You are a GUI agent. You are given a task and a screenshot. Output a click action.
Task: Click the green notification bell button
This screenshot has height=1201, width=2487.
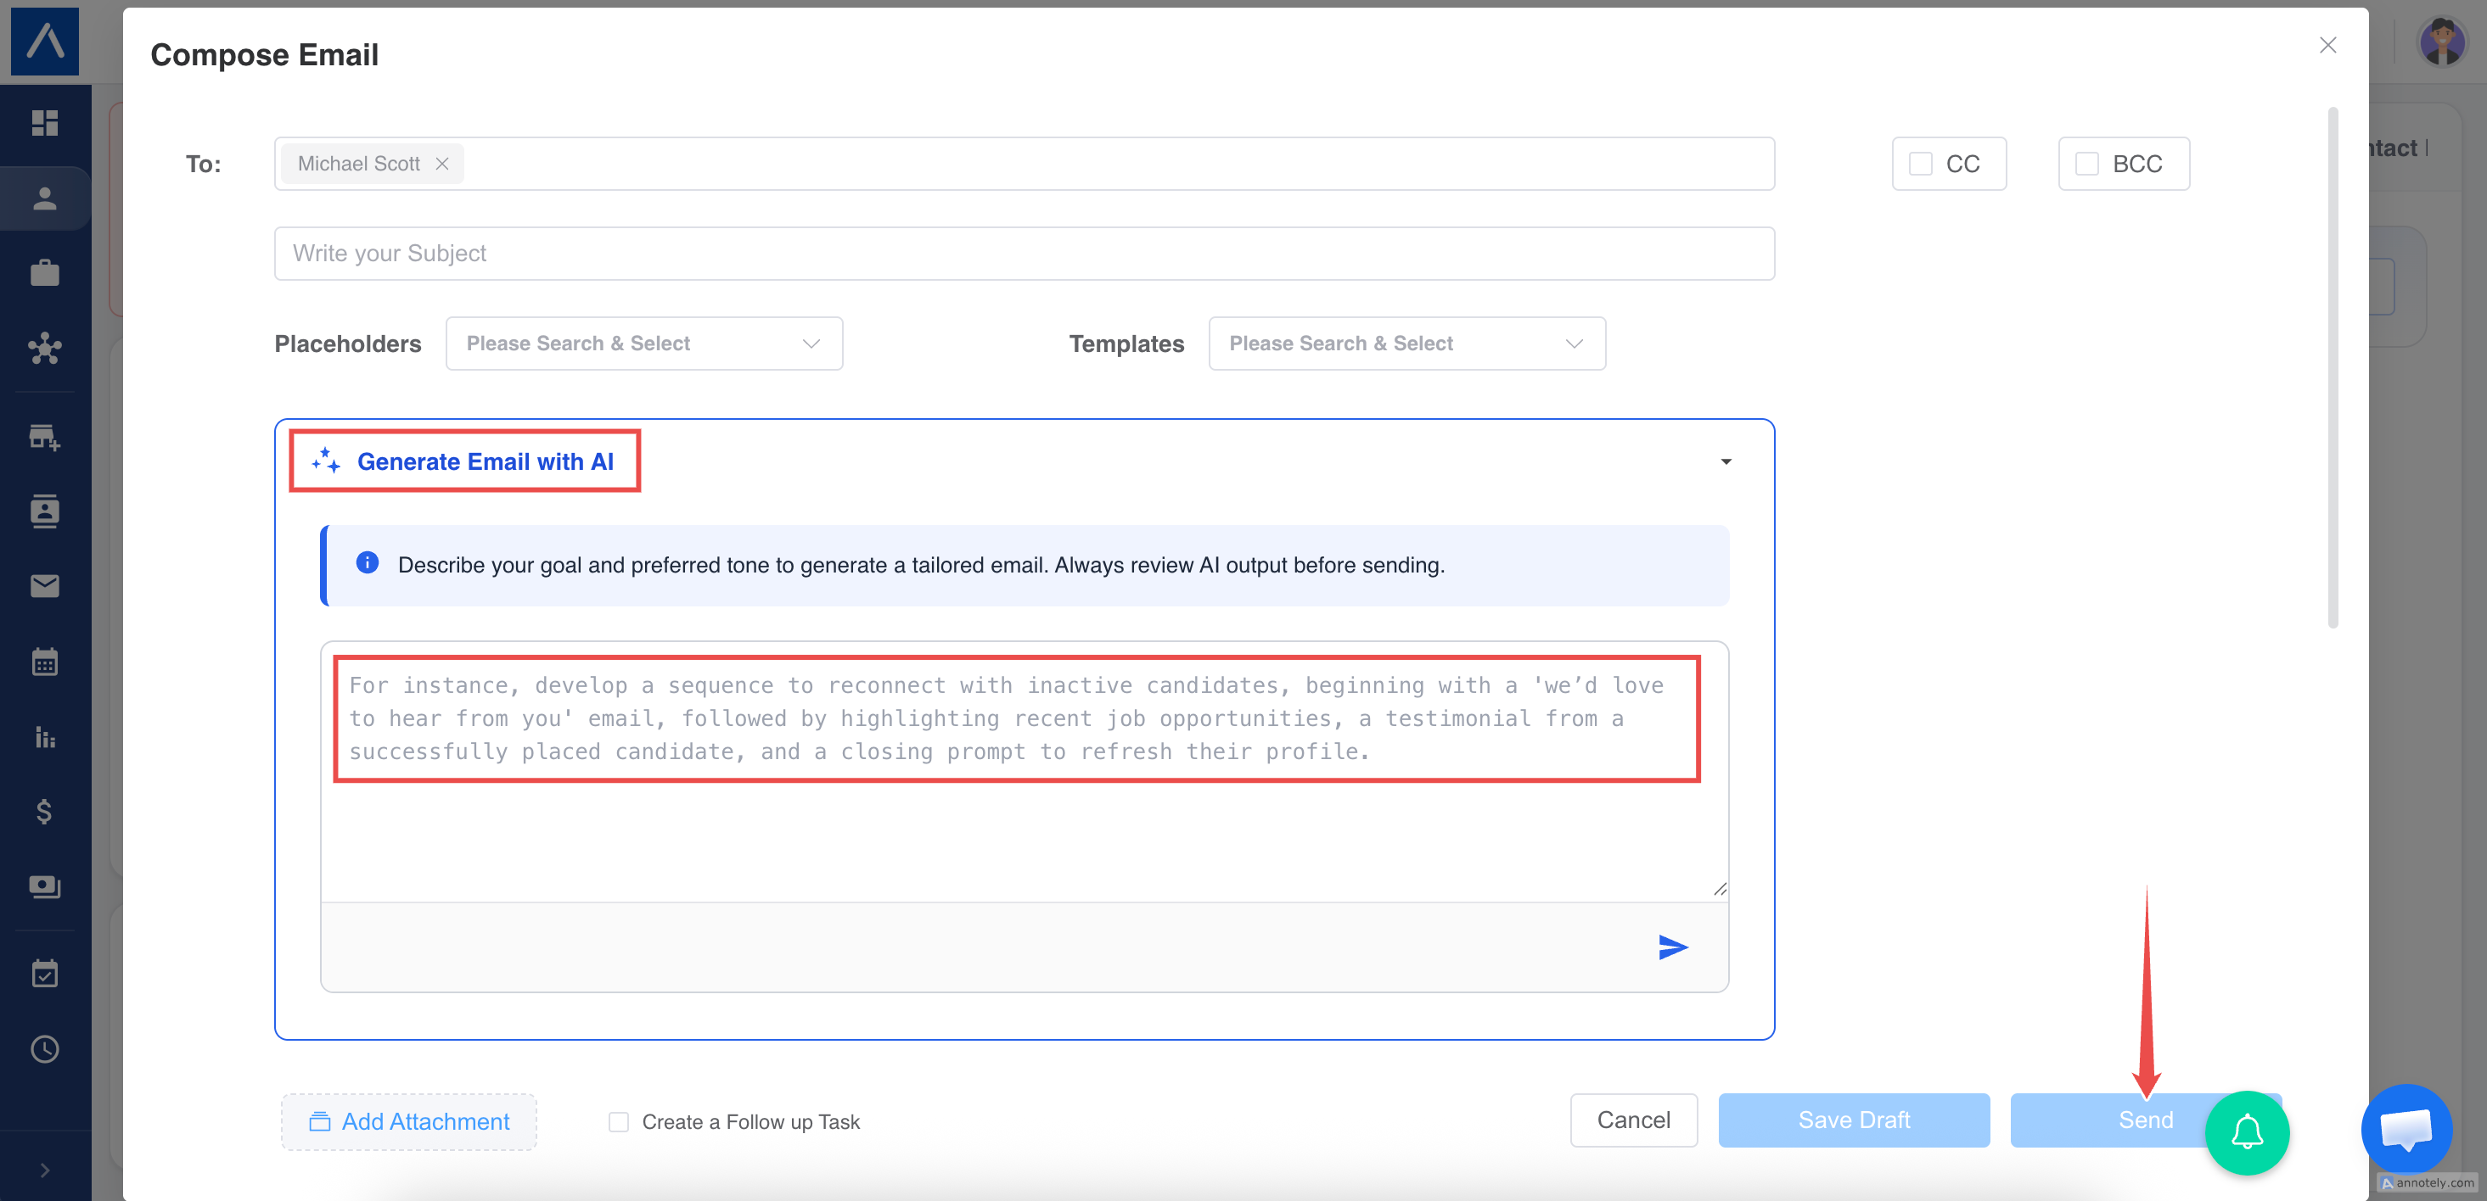click(x=2247, y=1132)
